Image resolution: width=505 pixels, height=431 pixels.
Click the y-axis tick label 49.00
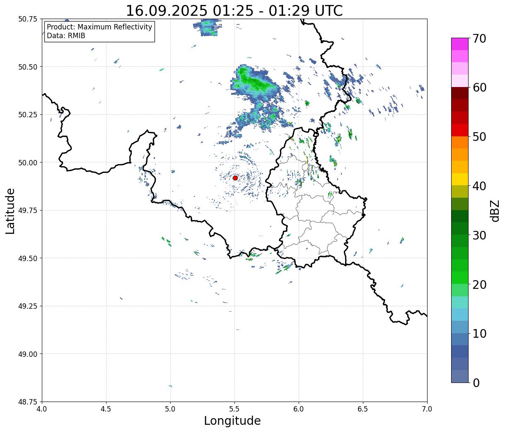[28, 354]
